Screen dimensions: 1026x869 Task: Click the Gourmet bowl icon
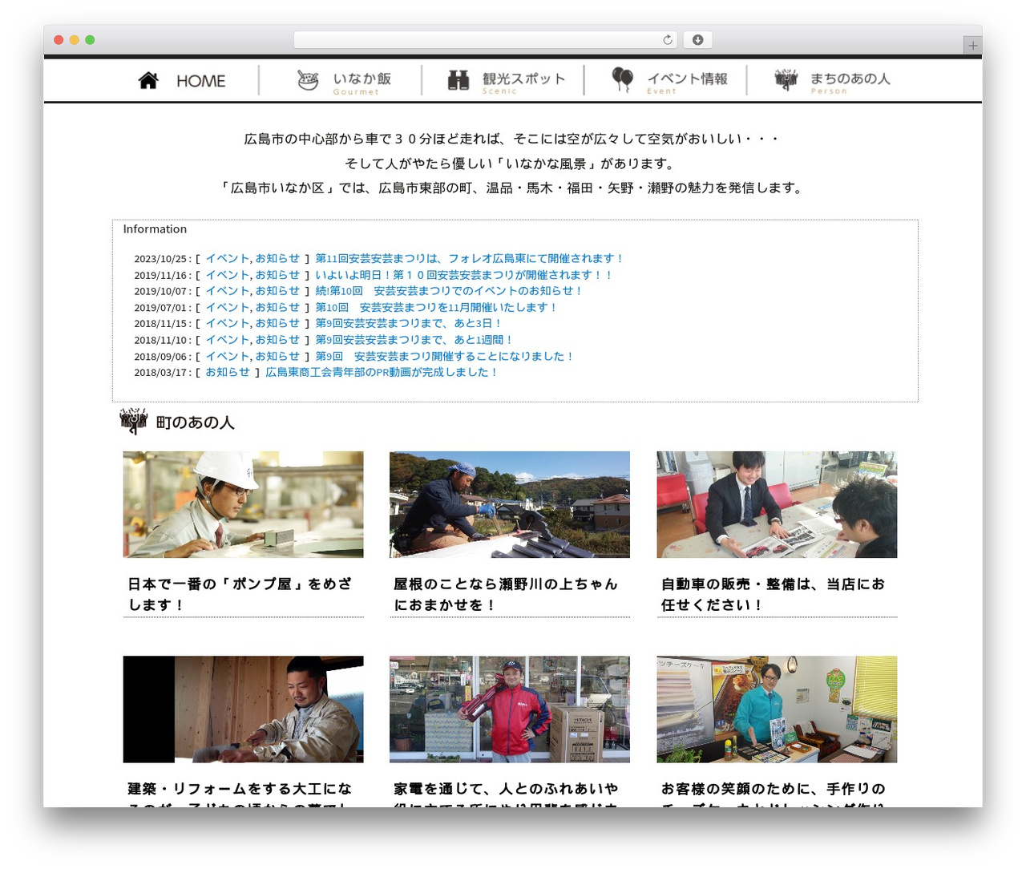pyautogui.click(x=308, y=80)
